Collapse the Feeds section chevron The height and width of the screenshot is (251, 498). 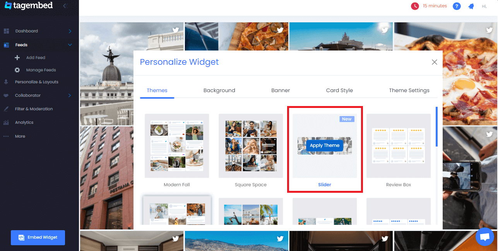[70, 44]
